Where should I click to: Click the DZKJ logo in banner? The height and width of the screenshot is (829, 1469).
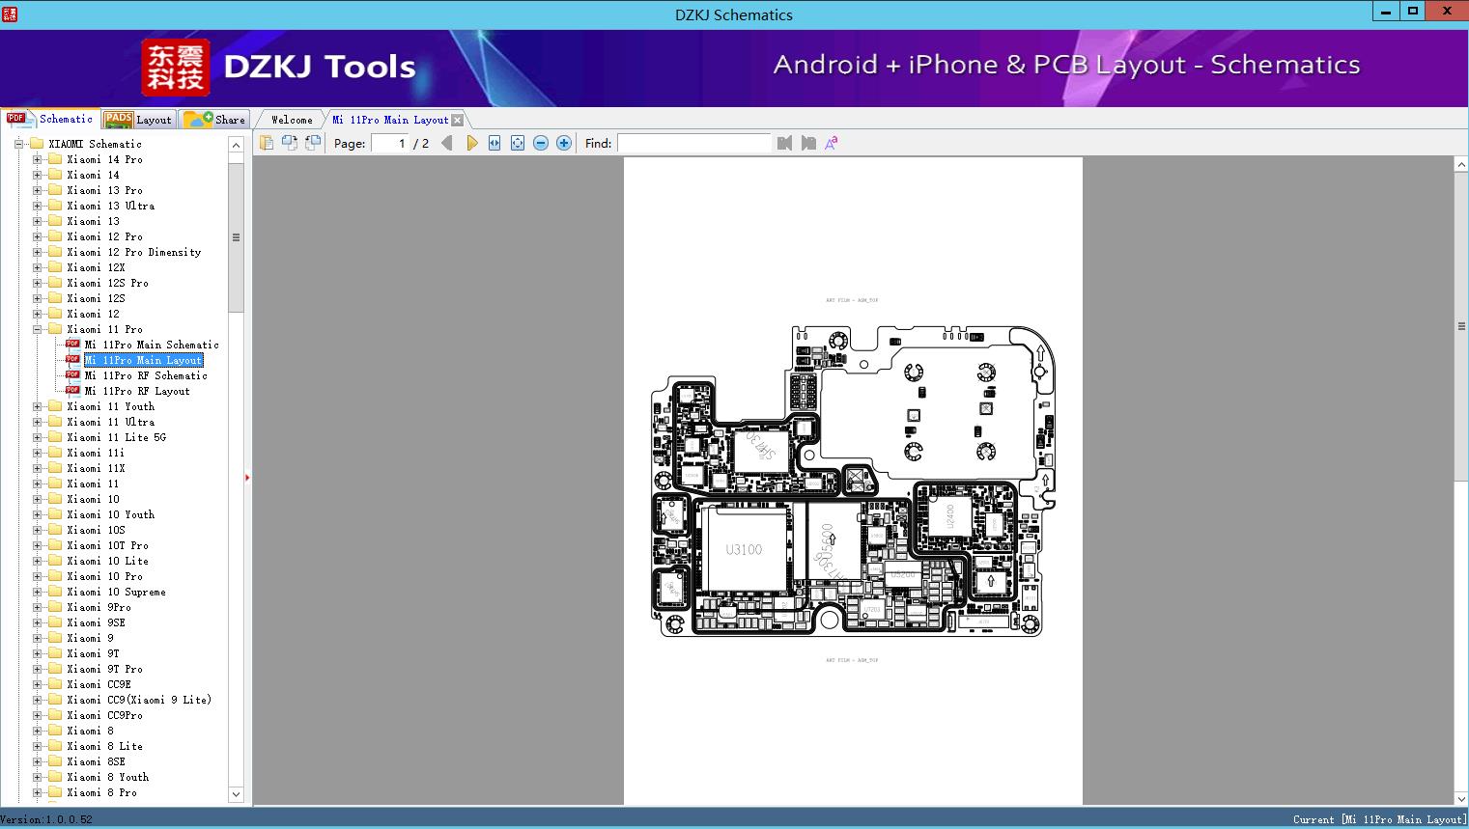click(175, 68)
